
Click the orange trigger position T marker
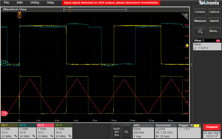click(x=19, y=15)
